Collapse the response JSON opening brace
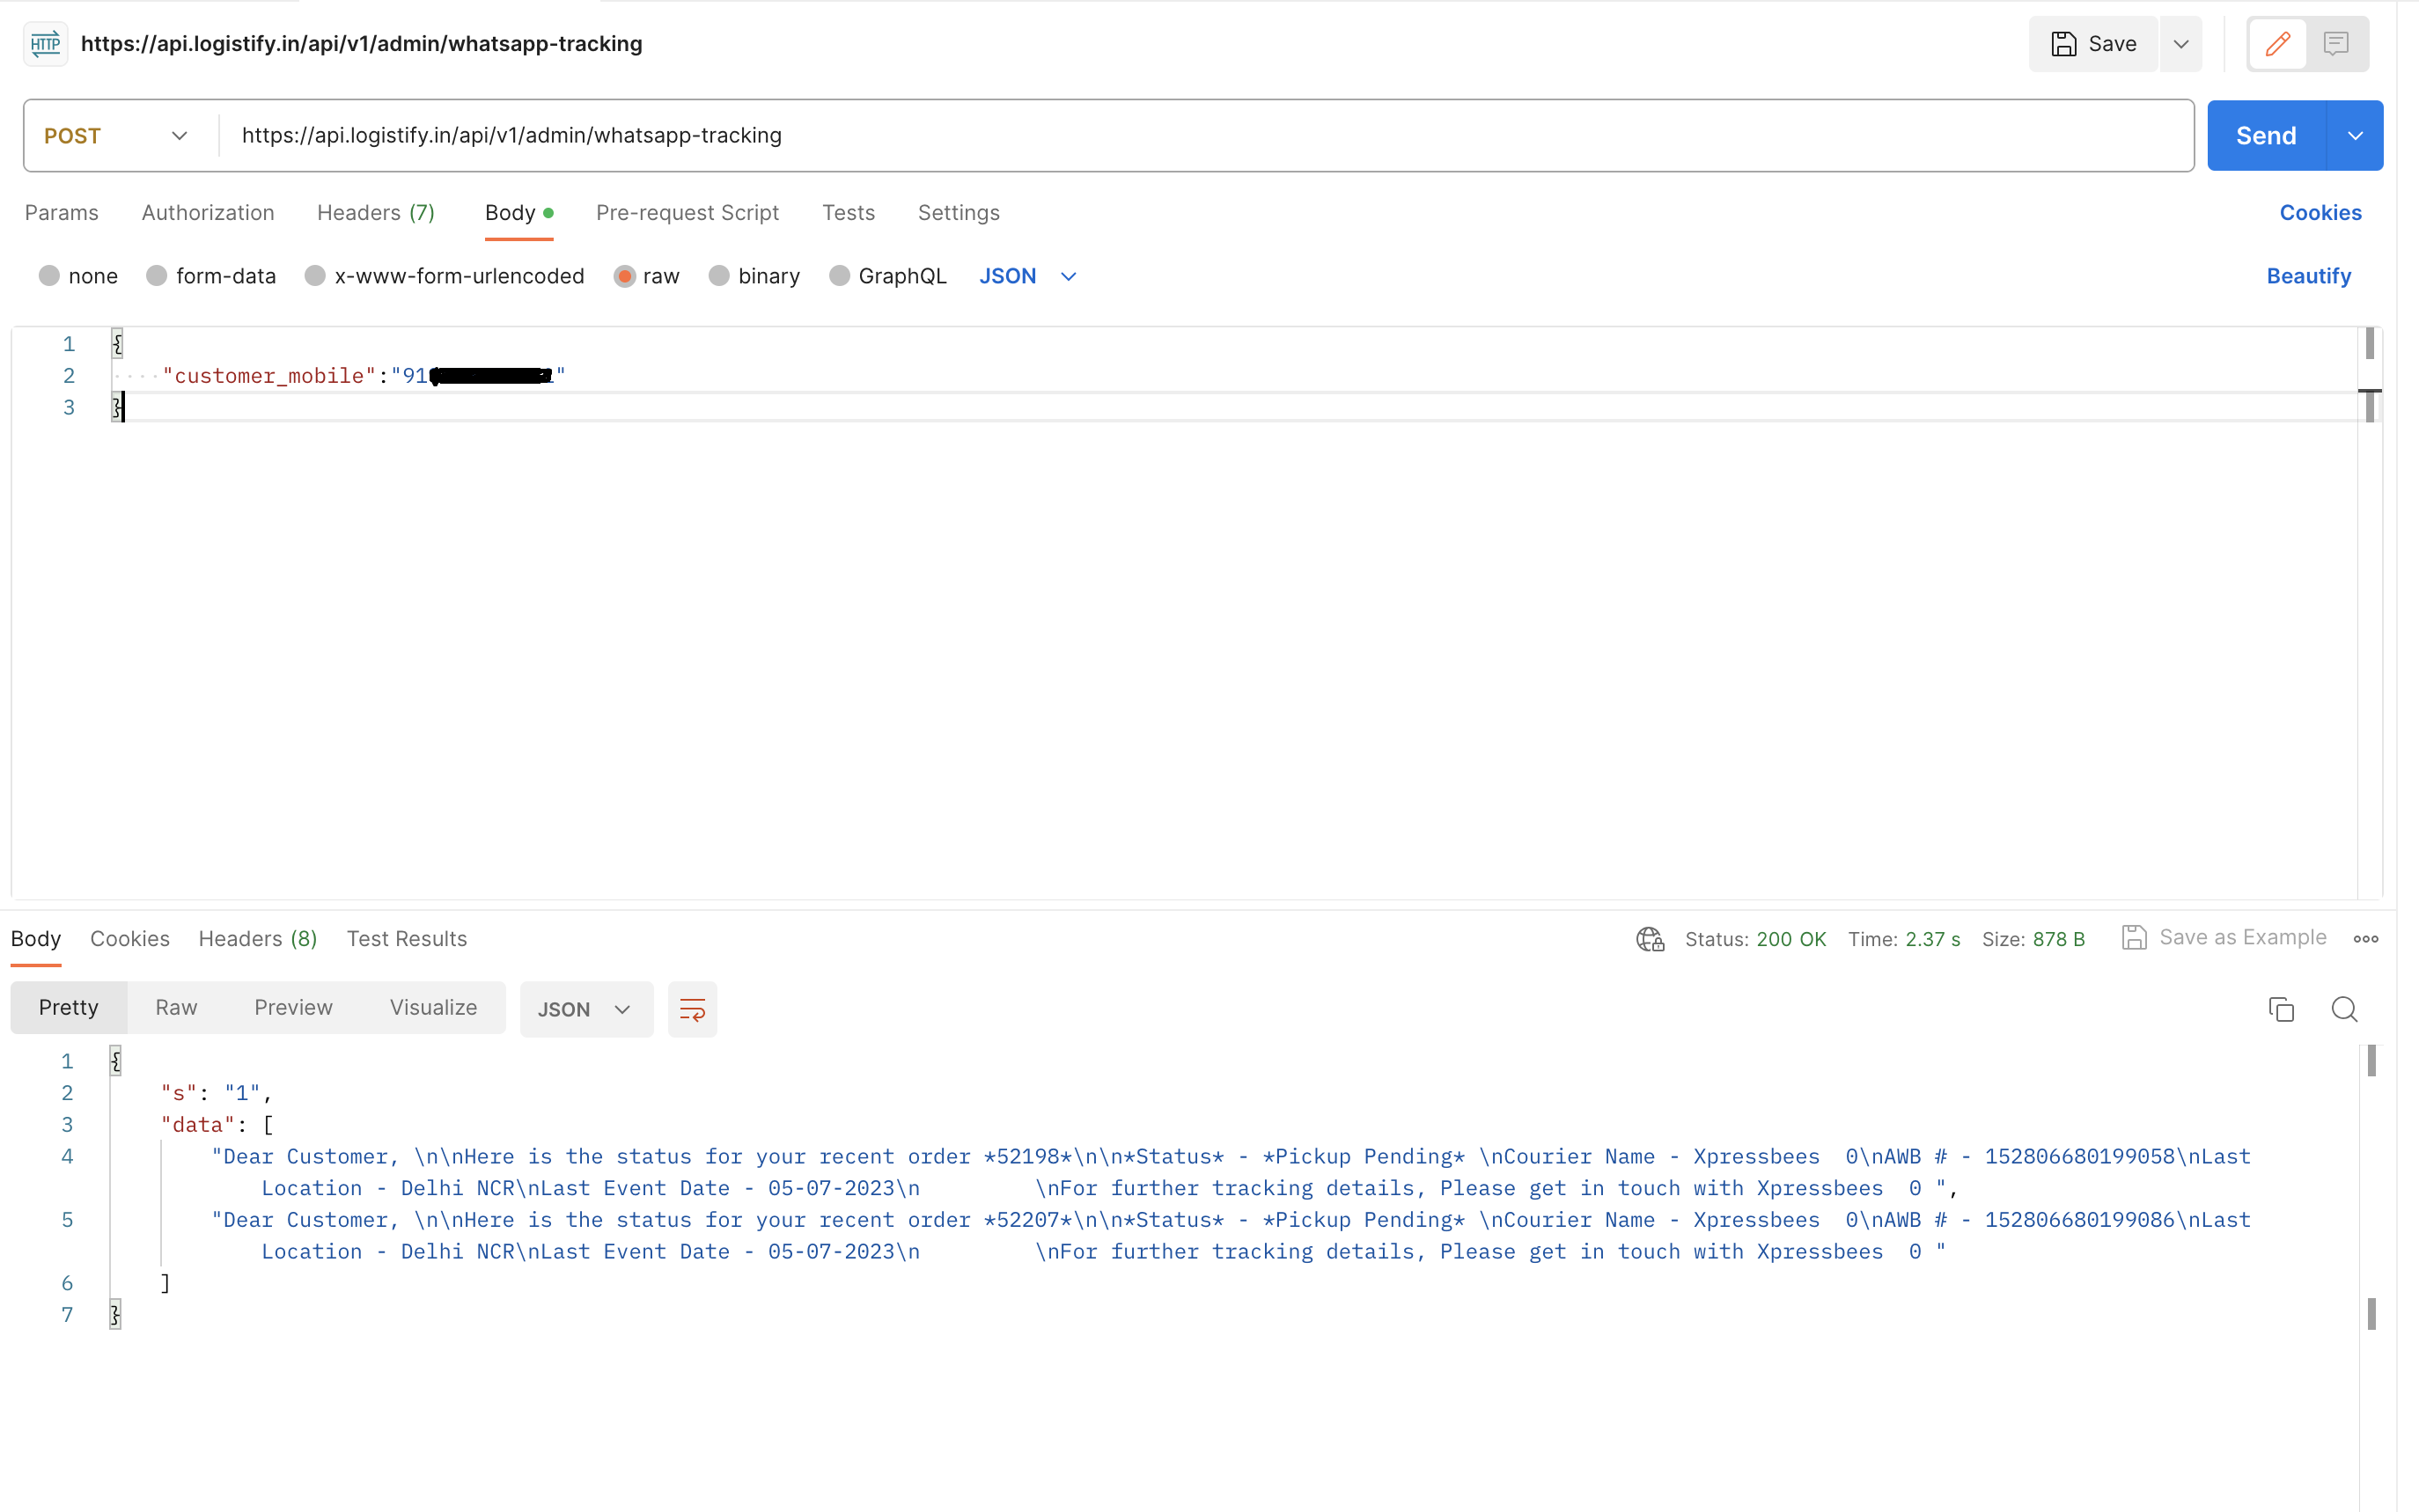The height and width of the screenshot is (1512, 2419). click(115, 1060)
